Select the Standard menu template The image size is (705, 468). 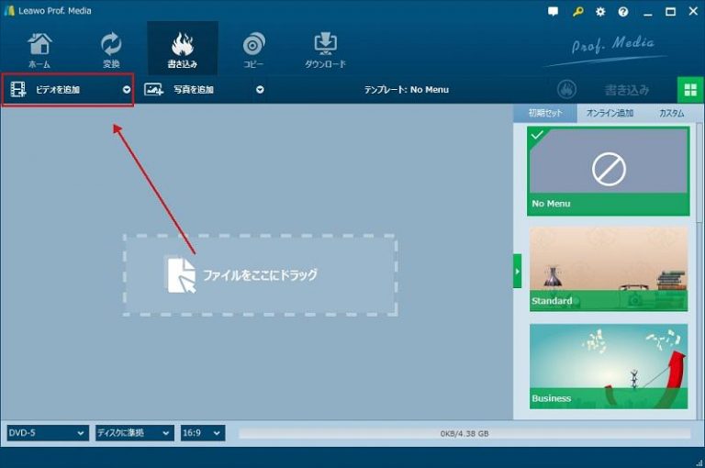tap(609, 268)
